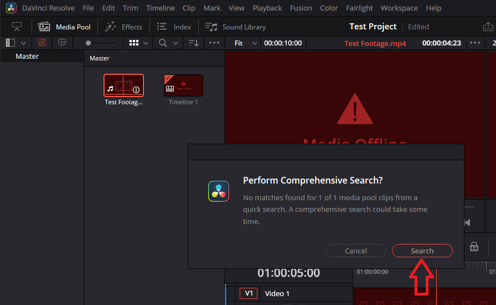Open the viewer Fit zoom dropdown
This screenshot has width=496, height=305.
pos(246,43)
